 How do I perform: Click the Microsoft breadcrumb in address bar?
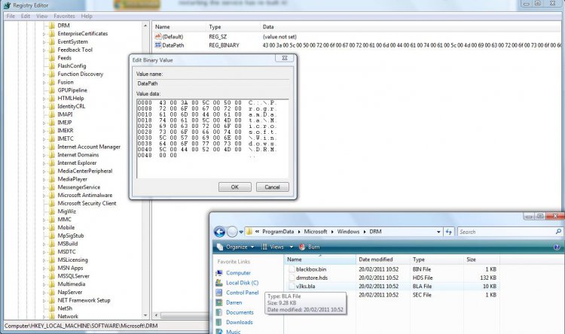point(316,232)
